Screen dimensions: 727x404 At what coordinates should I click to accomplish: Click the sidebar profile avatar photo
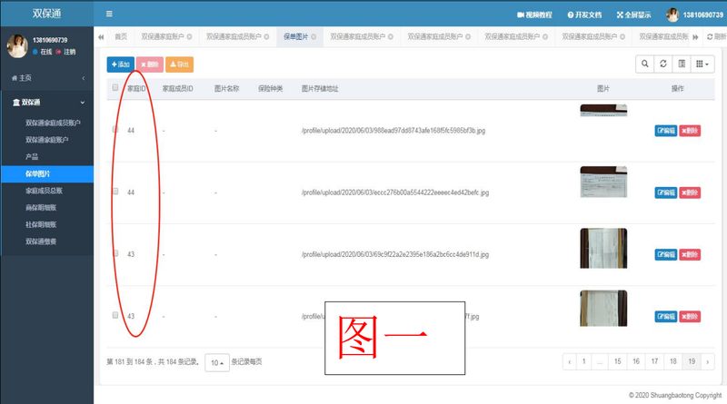pos(17,46)
